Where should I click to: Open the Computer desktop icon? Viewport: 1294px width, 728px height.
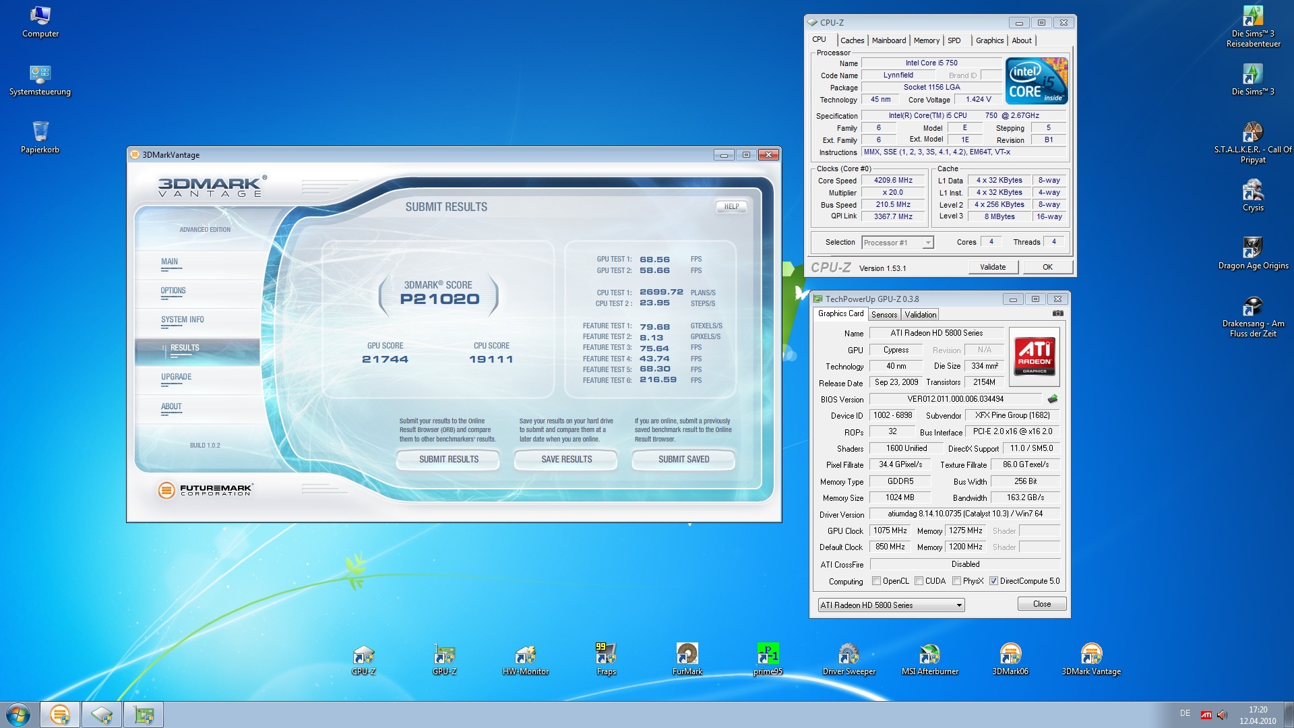[40, 22]
